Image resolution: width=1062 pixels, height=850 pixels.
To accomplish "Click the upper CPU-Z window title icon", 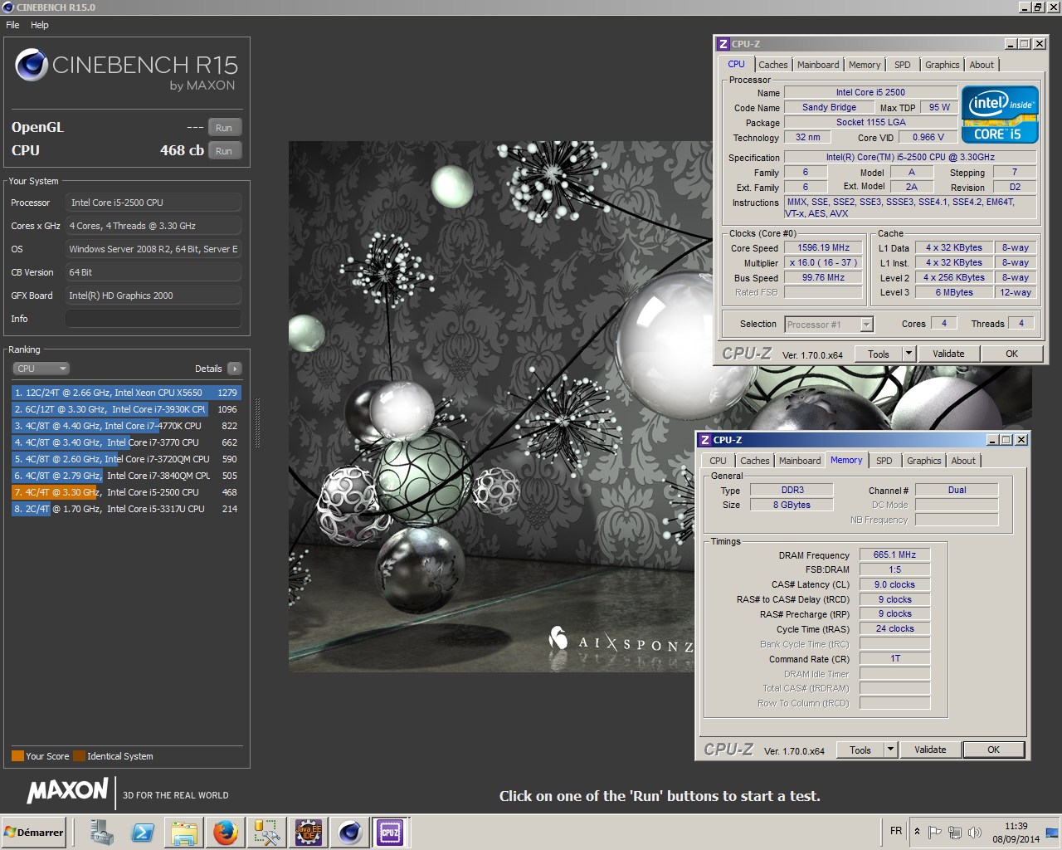I will click(x=723, y=44).
